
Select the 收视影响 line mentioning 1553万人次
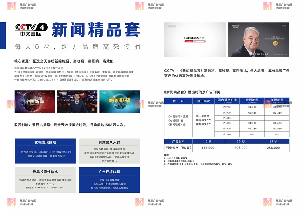70,125
